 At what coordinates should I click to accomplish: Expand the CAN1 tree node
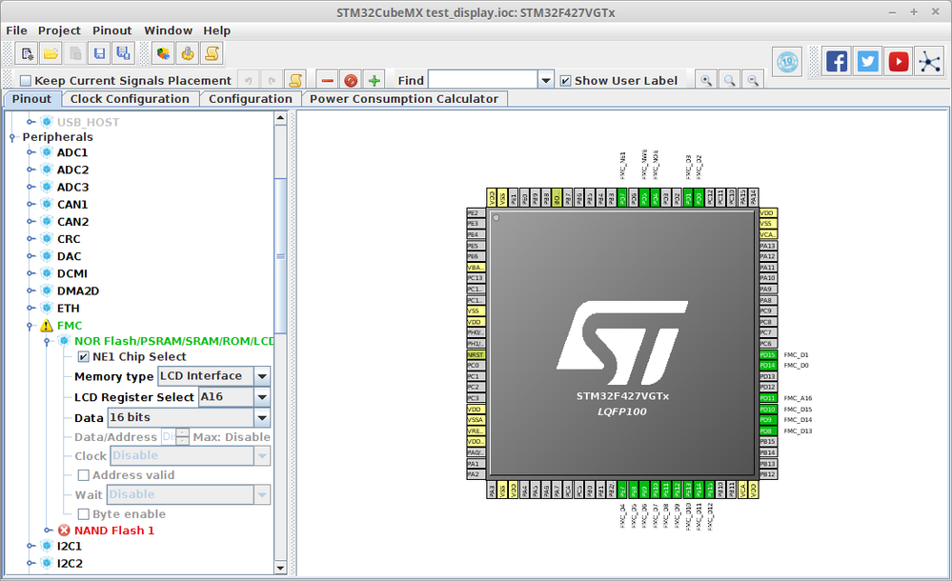tap(30, 205)
